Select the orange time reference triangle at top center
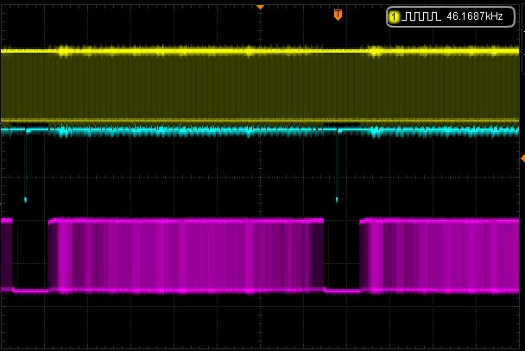 pyautogui.click(x=260, y=7)
